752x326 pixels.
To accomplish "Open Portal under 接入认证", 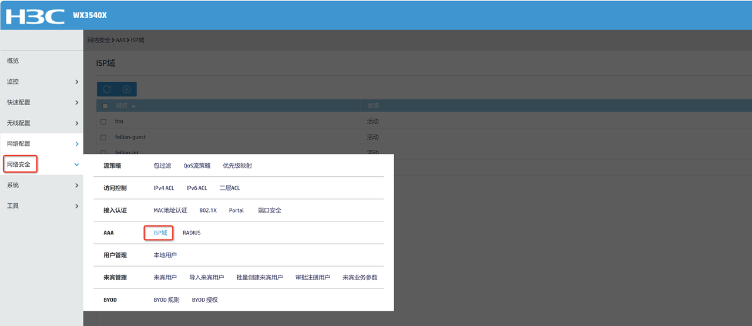I will pyautogui.click(x=236, y=210).
